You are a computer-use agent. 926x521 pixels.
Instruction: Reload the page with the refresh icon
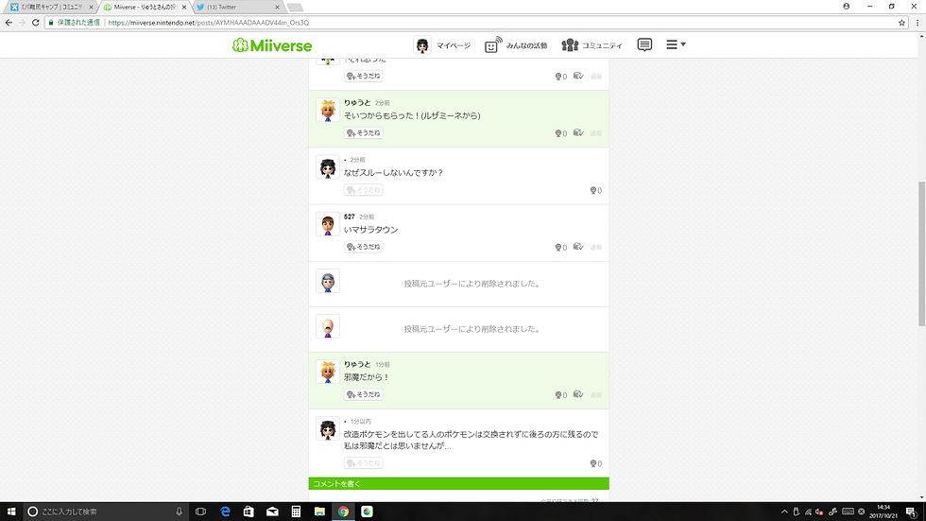click(x=36, y=23)
